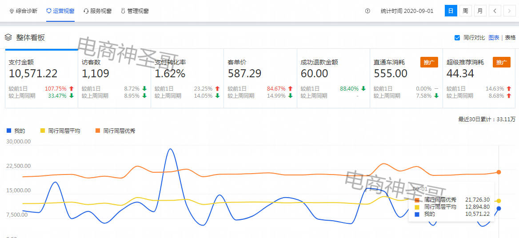Click the 同行同层平均 12,894.80 tooltip row
The height and width of the screenshot is (238, 519).
tap(452, 207)
